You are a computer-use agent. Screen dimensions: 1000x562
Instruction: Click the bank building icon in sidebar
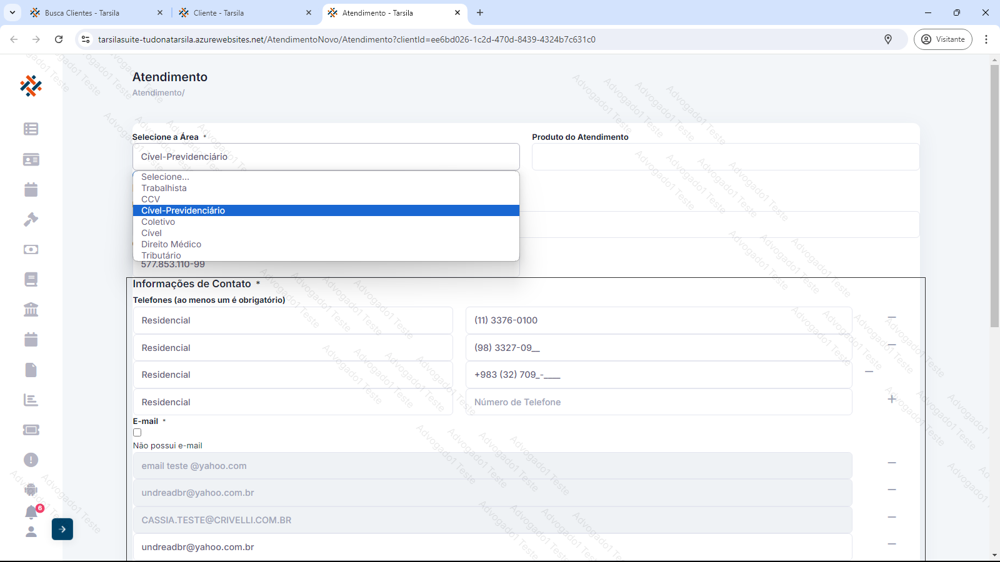pos(31,310)
